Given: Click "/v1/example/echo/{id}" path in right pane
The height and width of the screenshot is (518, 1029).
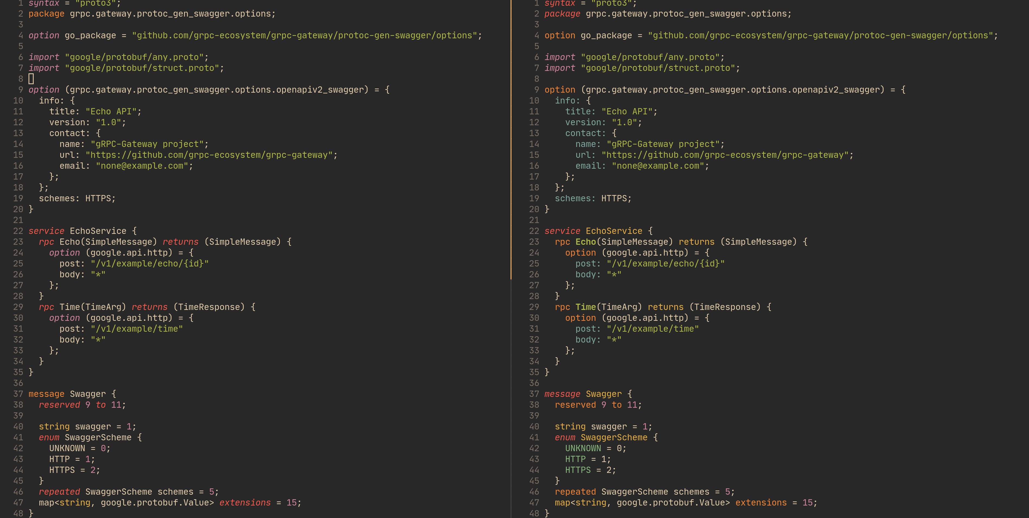Looking at the screenshot, I should pos(665,264).
